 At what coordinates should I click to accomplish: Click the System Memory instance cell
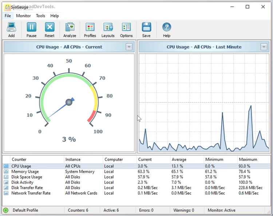click(80, 172)
